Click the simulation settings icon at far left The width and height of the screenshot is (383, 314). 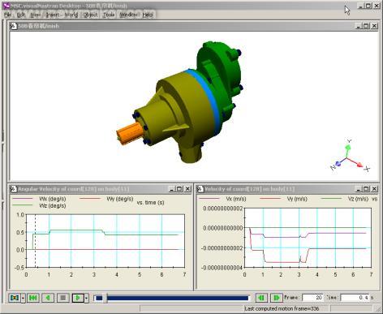point(15,298)
